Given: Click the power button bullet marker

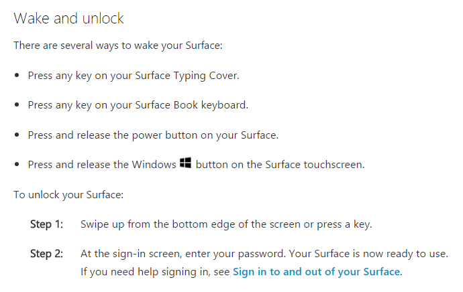Looking at the screenshot, I should [x=17, y=135].
